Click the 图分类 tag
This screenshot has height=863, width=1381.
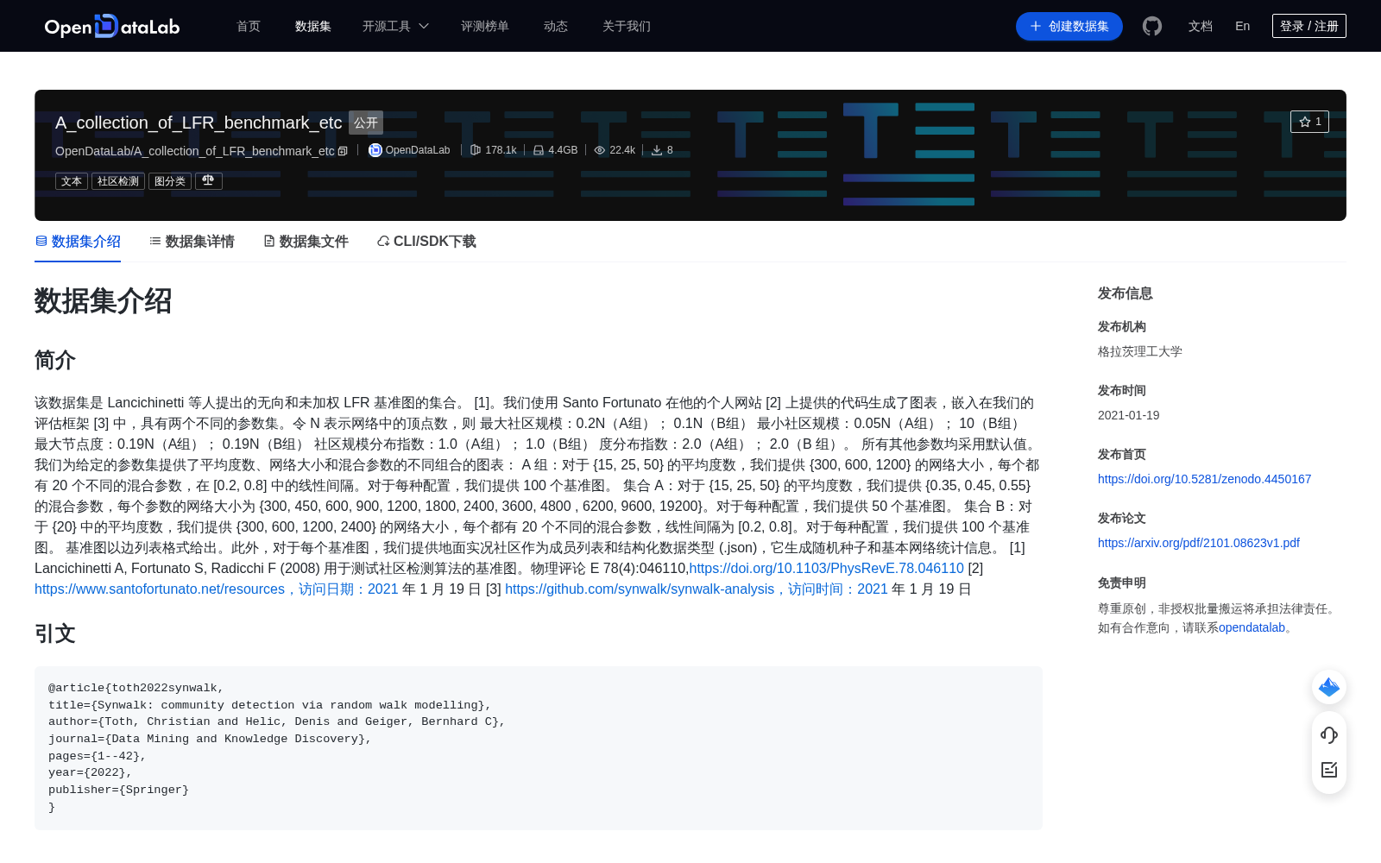170,181
